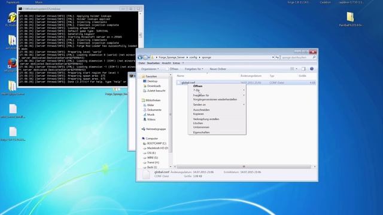Image resolution: width=383 pixels, height=215 pixels.
Task: Select Heimnetzgruppe in navigation pane
Action: pos(156,129)
